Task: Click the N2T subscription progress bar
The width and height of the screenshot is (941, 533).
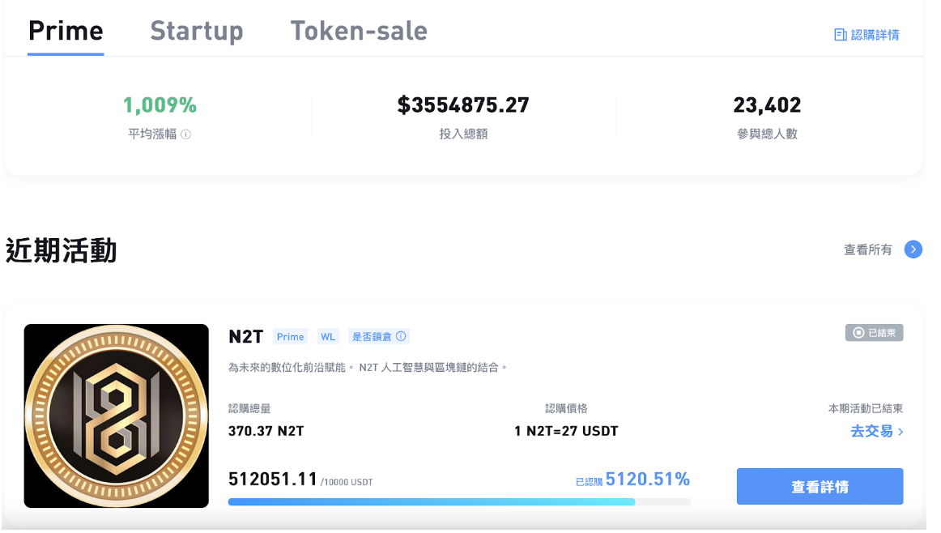Action: [x=458, y=502]
